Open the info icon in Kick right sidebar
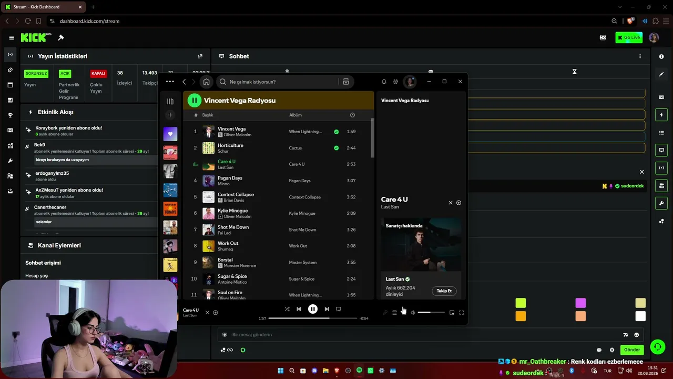Image resolution: width=673 pixels, height=379 pixels. 661,56
